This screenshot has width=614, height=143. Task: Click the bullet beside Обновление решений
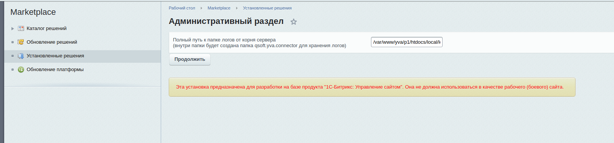click(13, 42)
